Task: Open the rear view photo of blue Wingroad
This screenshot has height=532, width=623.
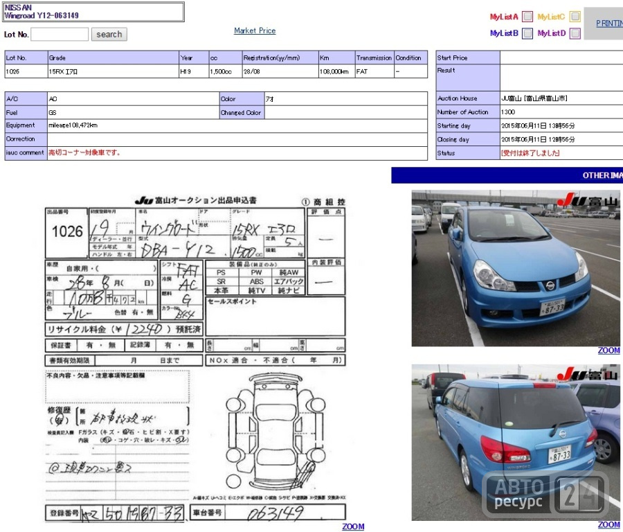Action: pyautogui.click(x=516, y=442)
